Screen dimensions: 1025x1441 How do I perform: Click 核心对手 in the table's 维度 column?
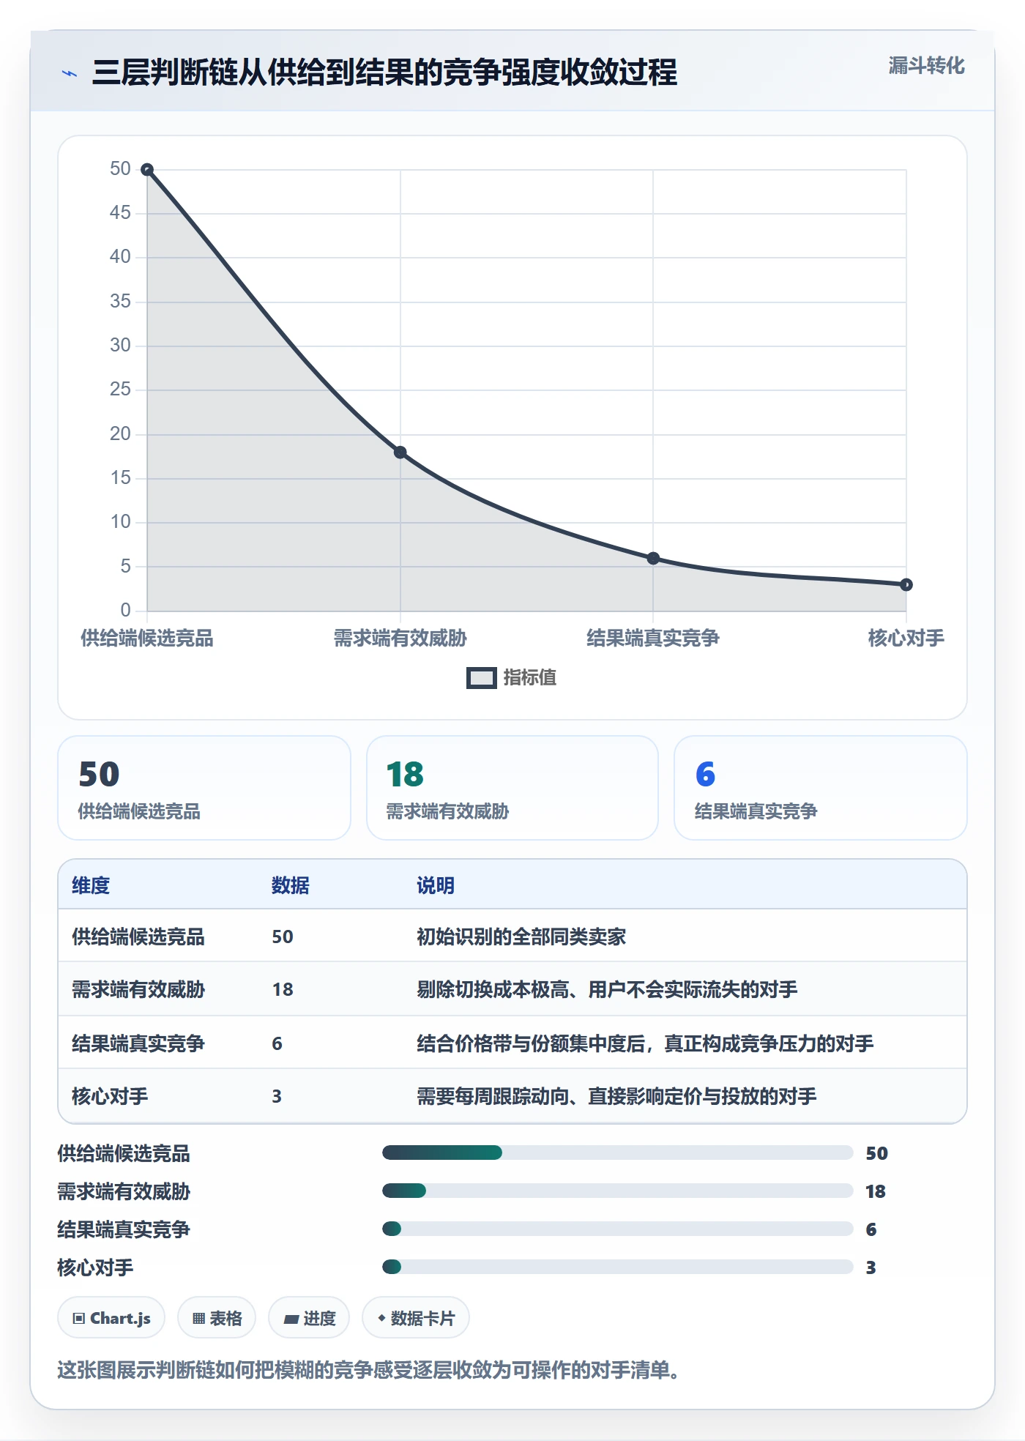110,1096
